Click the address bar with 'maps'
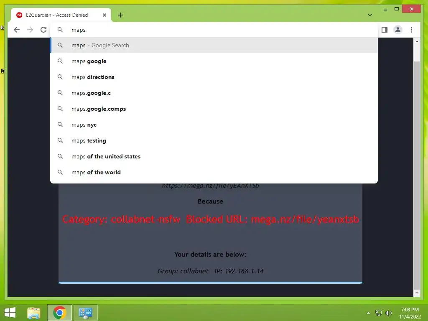428x321 pixels. (214, 30)
